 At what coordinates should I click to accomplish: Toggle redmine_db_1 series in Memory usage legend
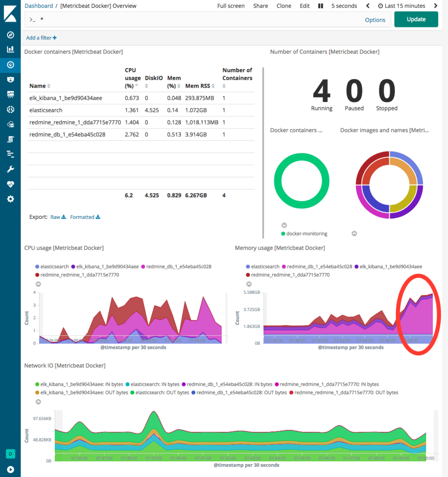317,266
